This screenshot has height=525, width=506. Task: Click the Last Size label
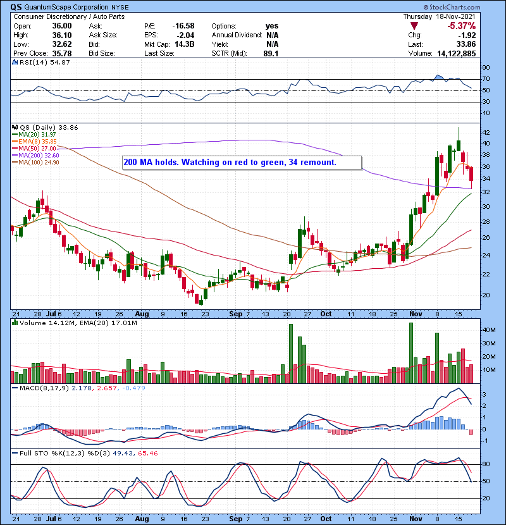tap(159, 54)
